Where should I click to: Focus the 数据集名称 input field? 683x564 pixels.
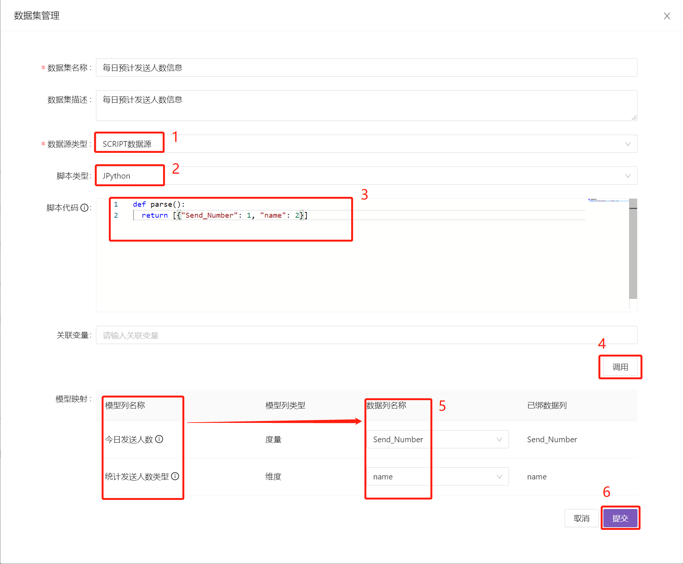[366, 68]
